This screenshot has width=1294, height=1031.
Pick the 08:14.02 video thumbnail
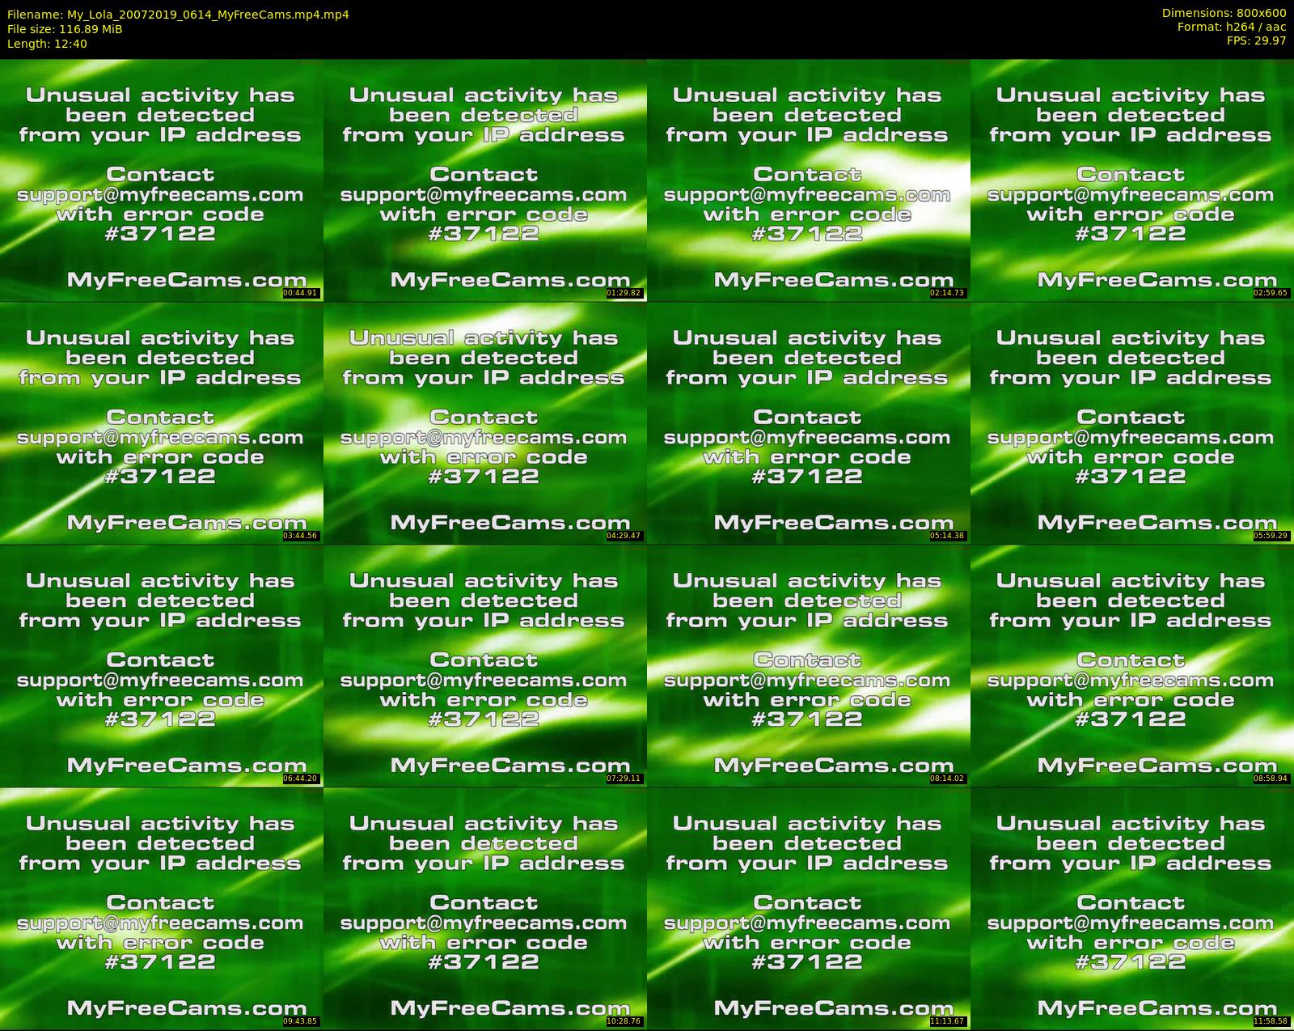pyautogui.click(x=809, y=665)
